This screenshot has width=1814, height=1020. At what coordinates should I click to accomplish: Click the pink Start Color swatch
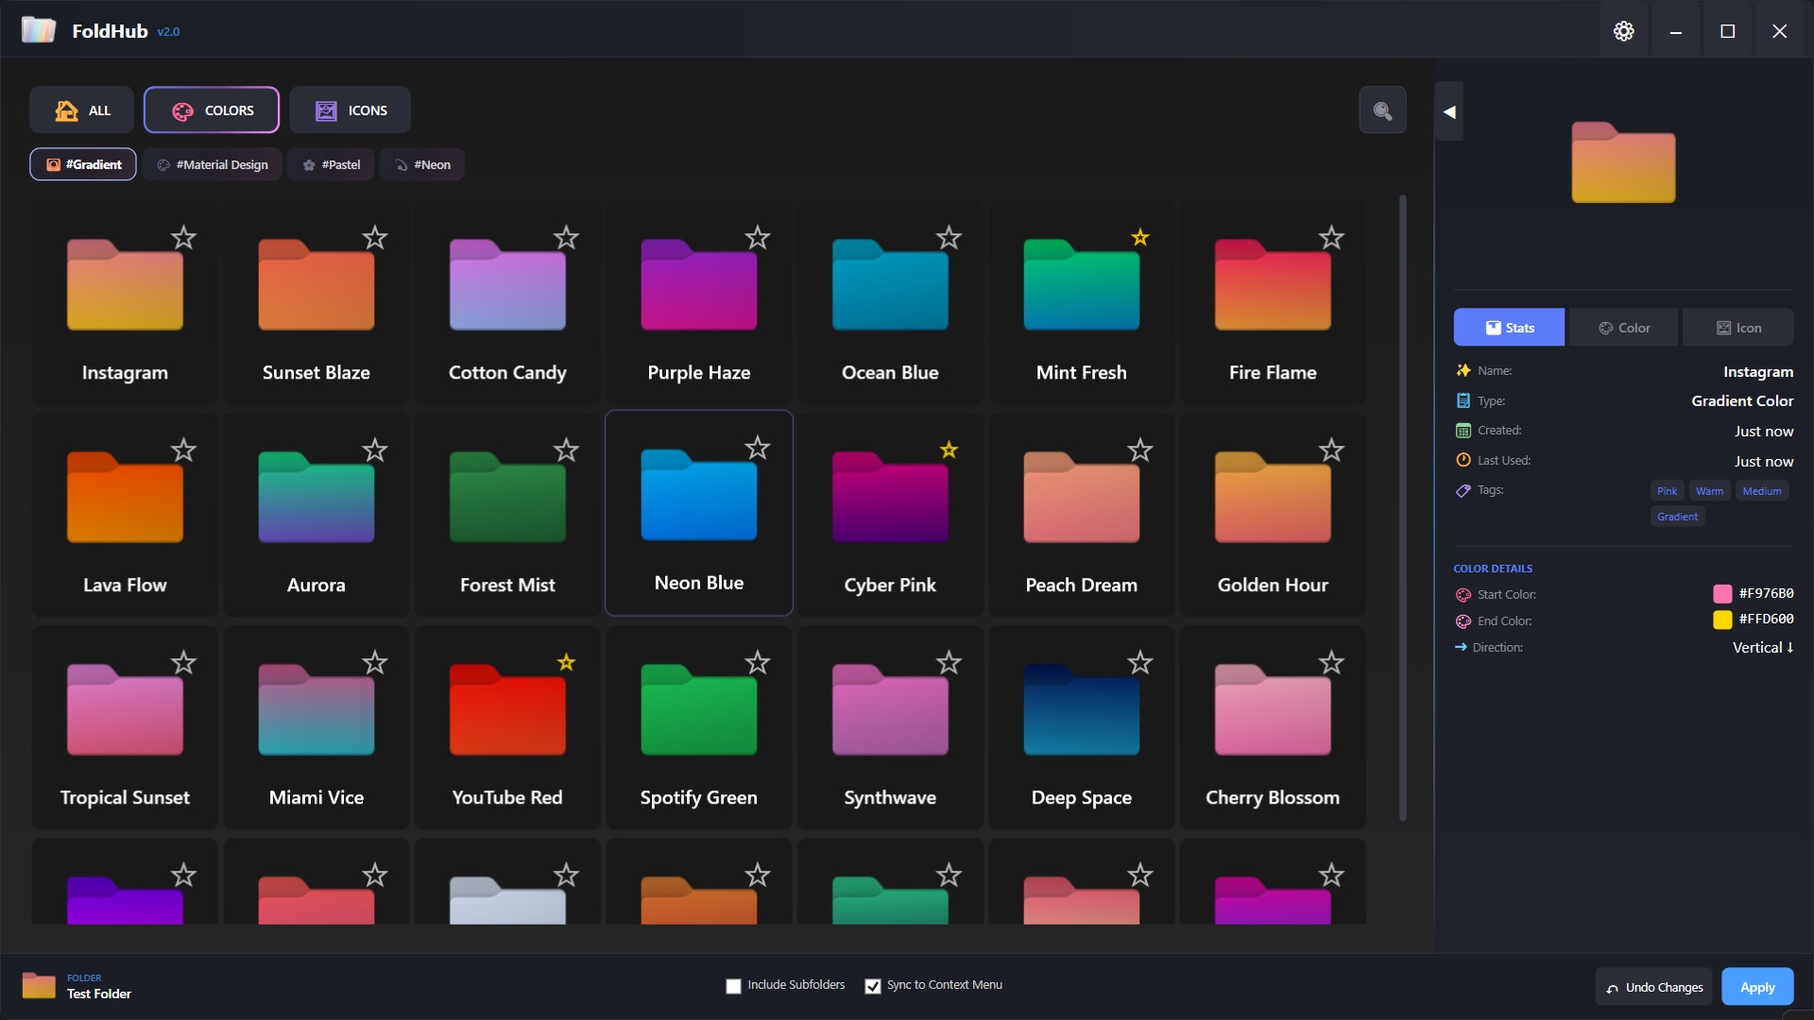click(1723, 593)
